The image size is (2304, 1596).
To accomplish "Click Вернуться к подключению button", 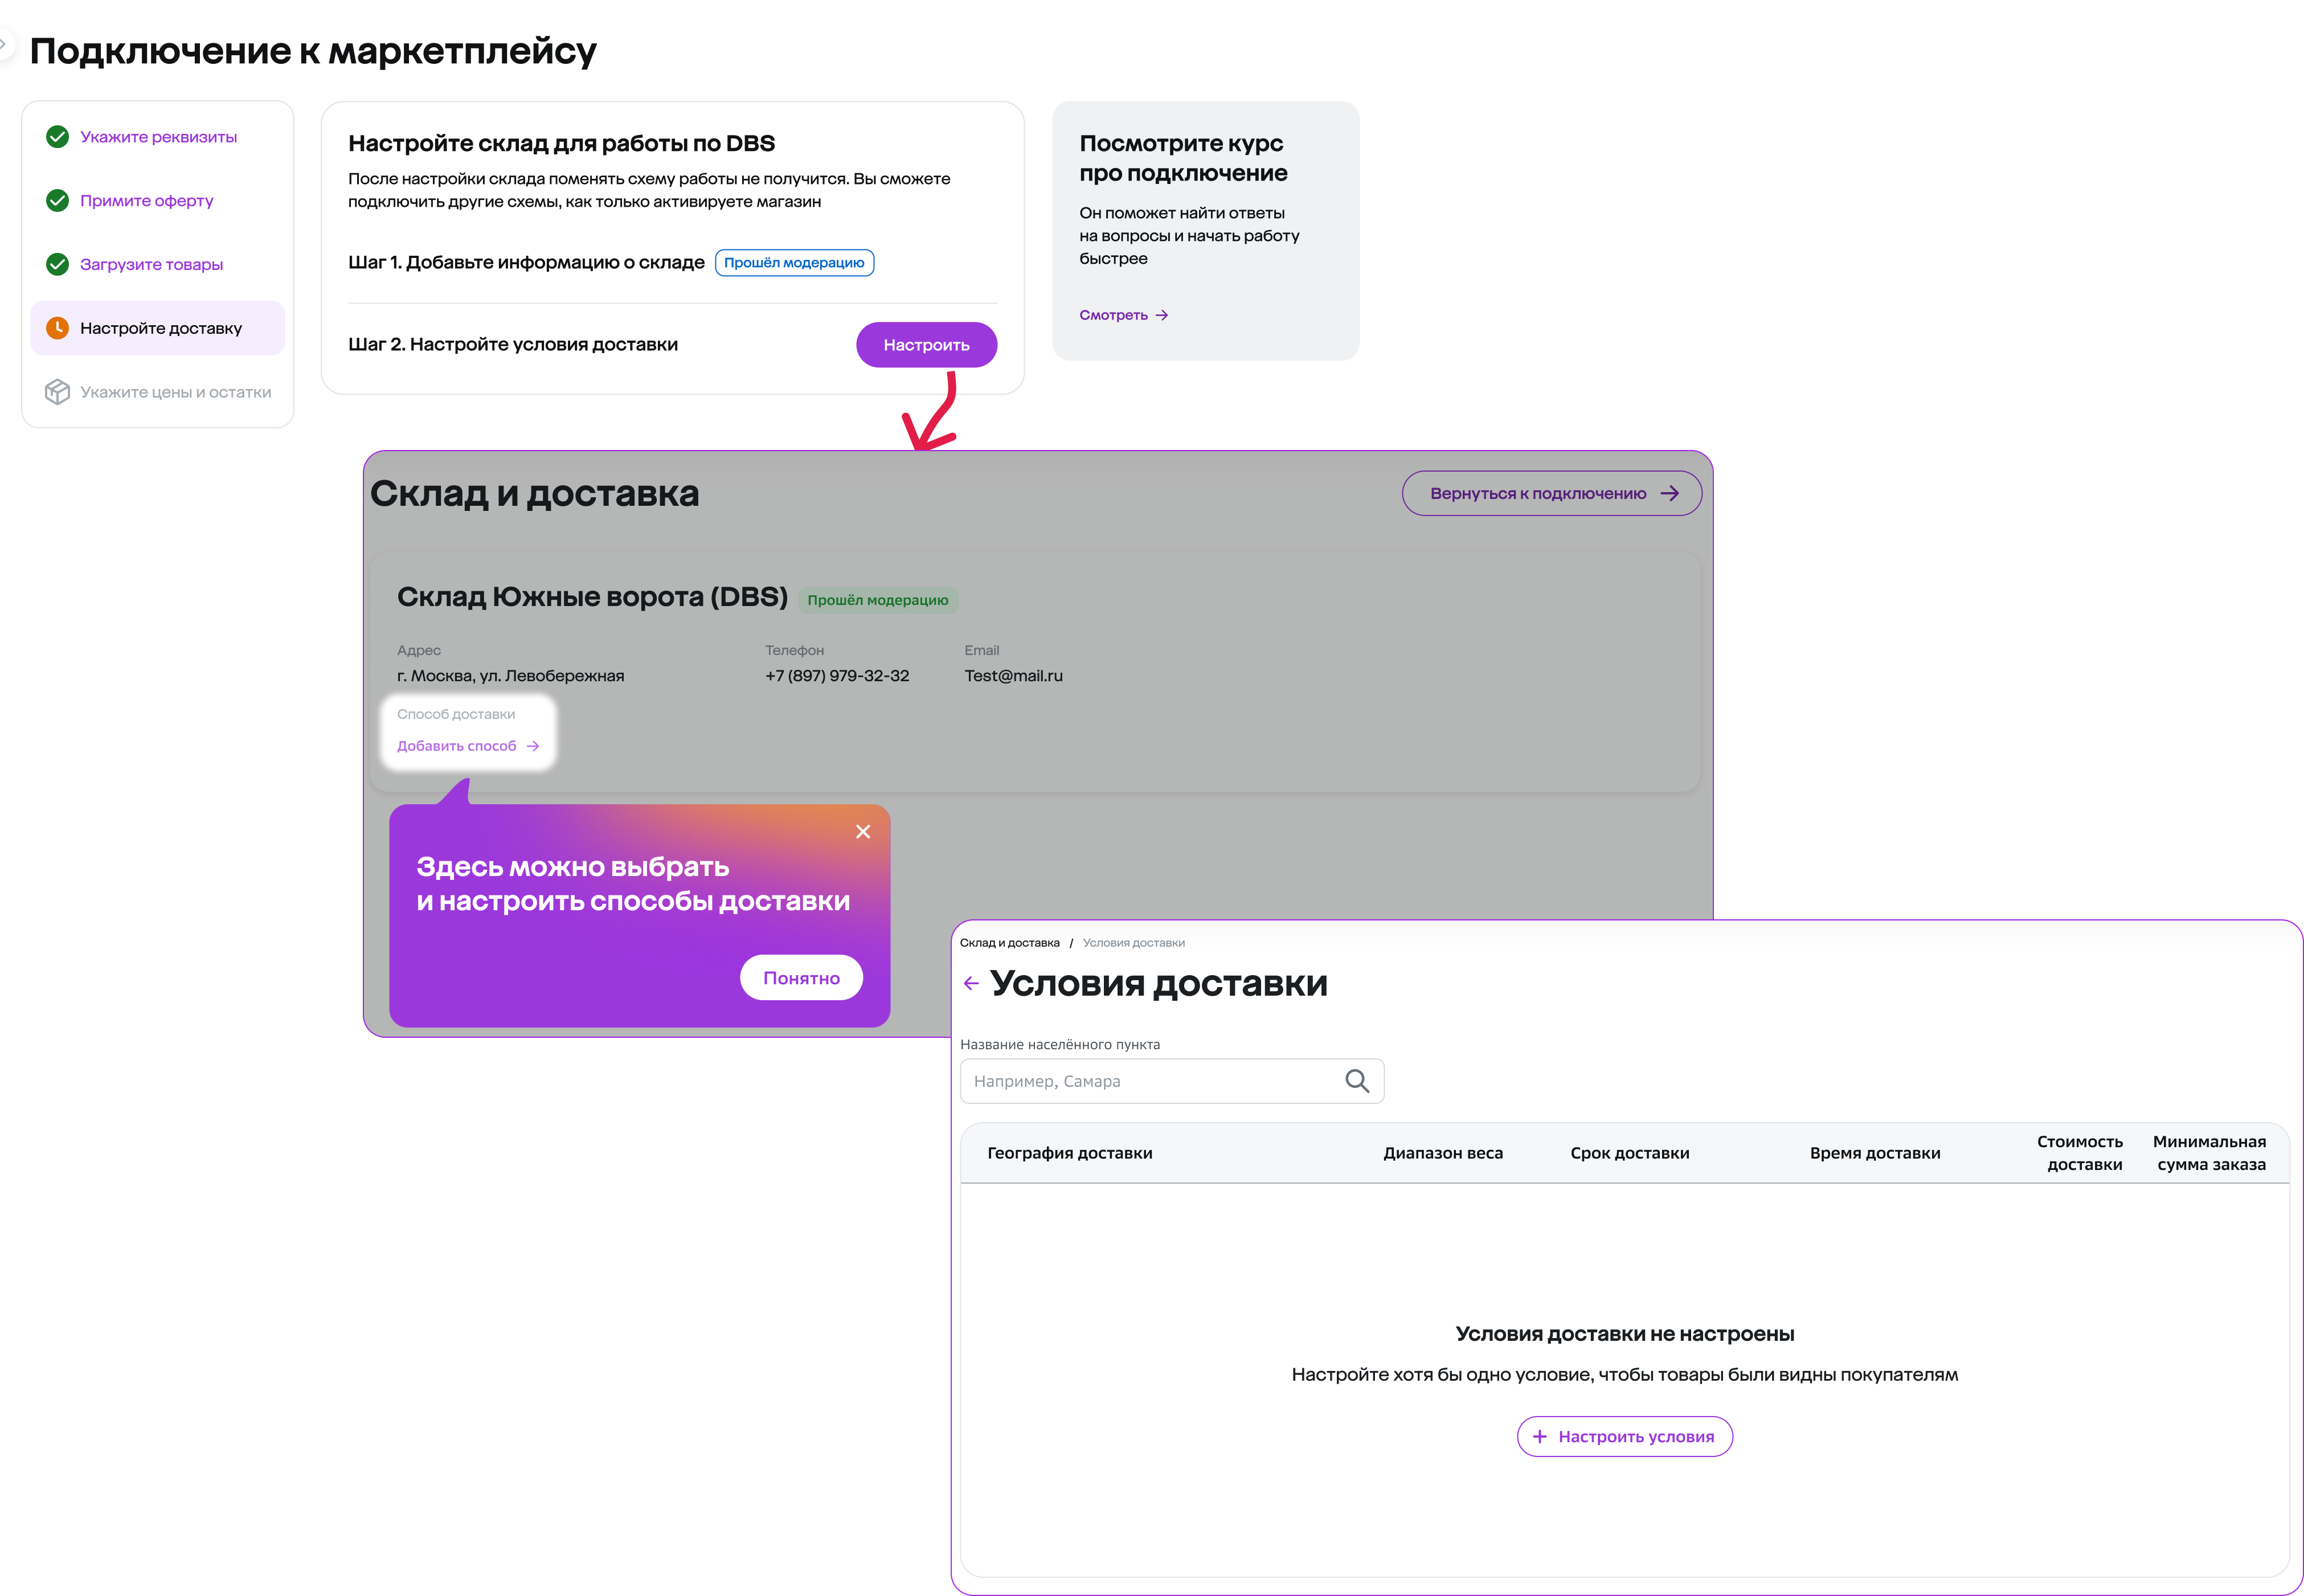I will pos(1551,494).
